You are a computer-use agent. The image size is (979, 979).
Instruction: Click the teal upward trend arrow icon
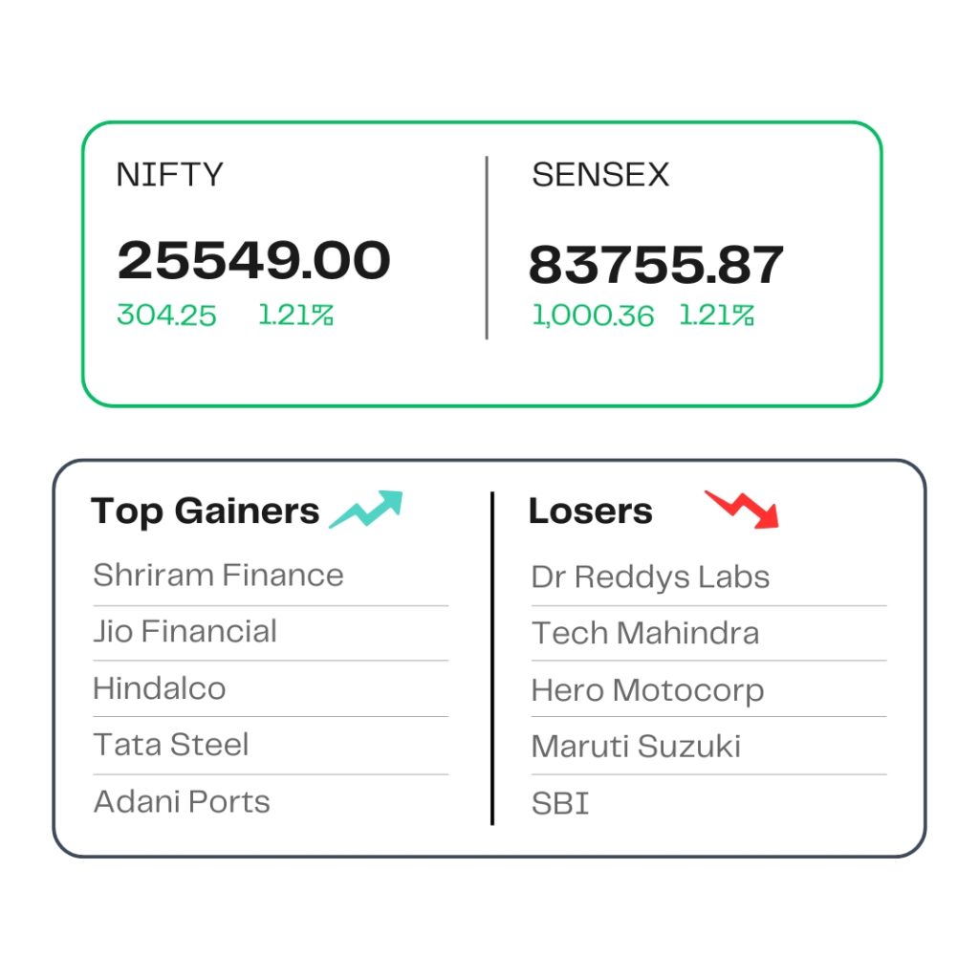point(366,510)
